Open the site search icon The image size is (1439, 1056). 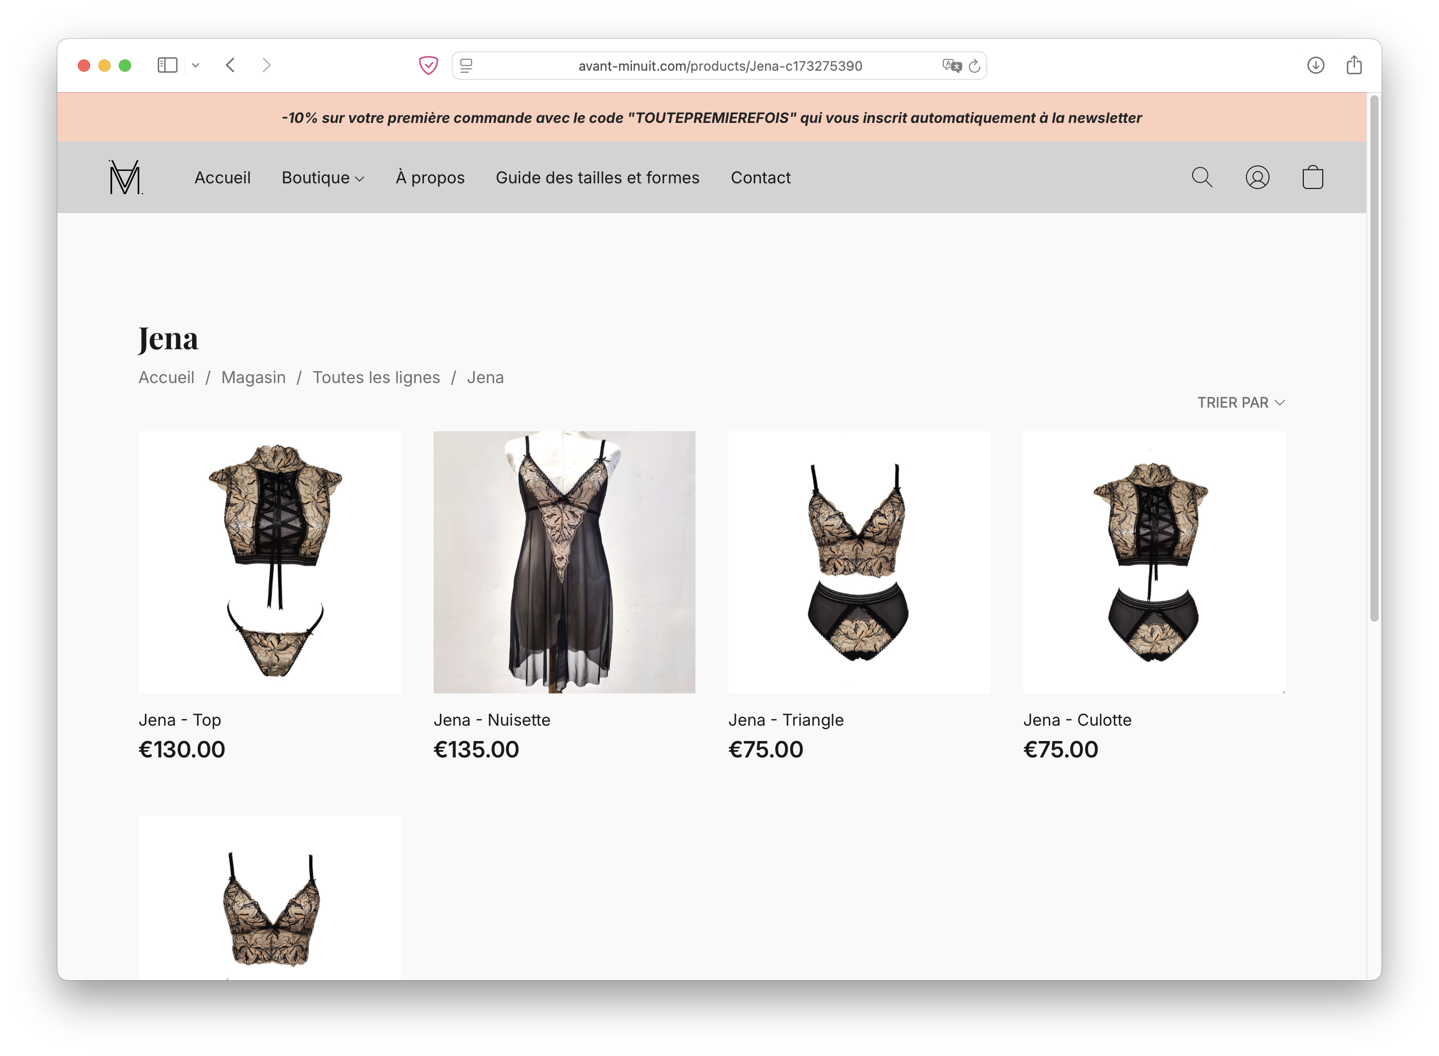pyautogui.click(x=1202, y=177)
